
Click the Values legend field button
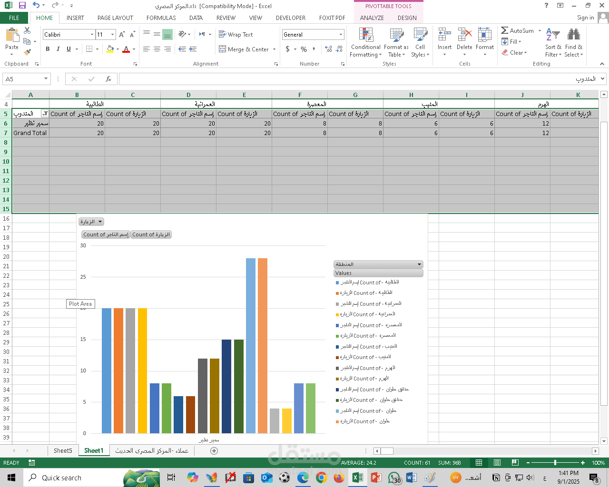tap(378, 273)
